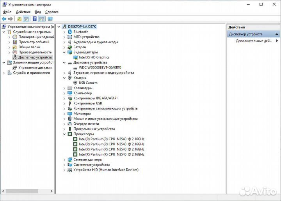Collapse the Диспетчер устройств actions header
Viewport: 281px width, 201px height.
click(x=277, y=34)
